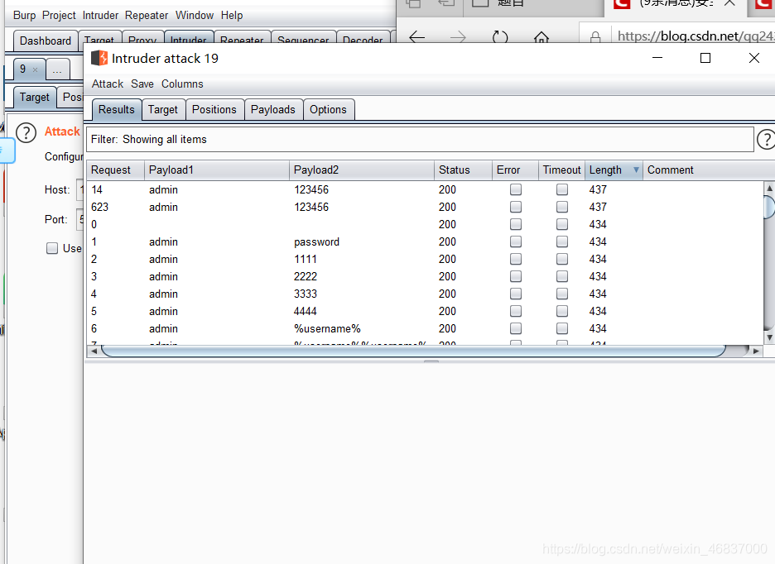Click the length column sort arrow
The width and height of the screenshot is (775, 564).
(636, 170)
